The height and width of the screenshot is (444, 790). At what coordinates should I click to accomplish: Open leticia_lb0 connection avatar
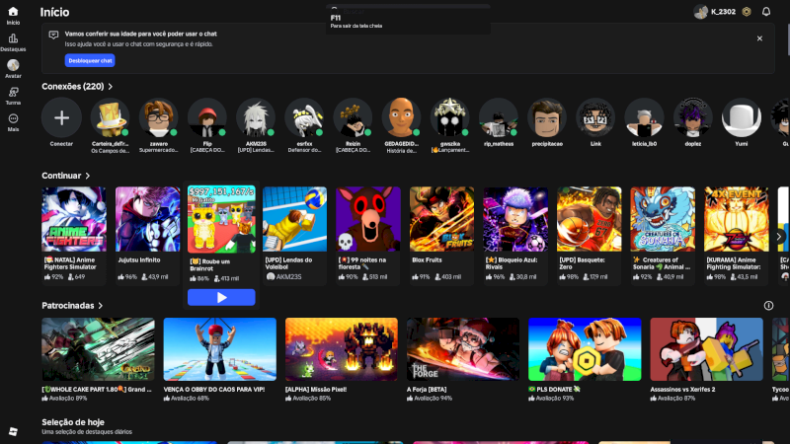644,117
